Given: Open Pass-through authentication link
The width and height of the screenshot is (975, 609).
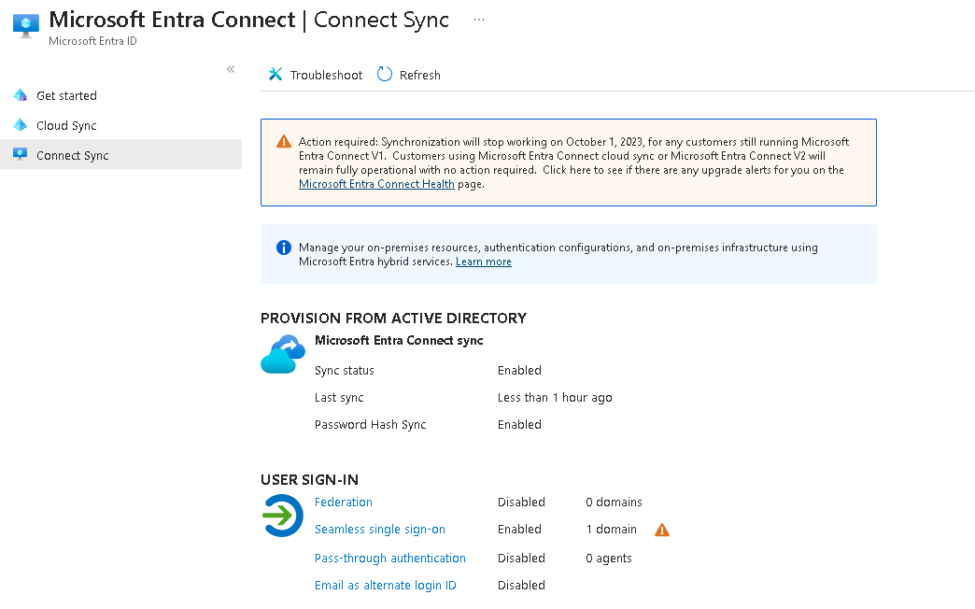Looking at the screenshot, I should tap(389, 558).
